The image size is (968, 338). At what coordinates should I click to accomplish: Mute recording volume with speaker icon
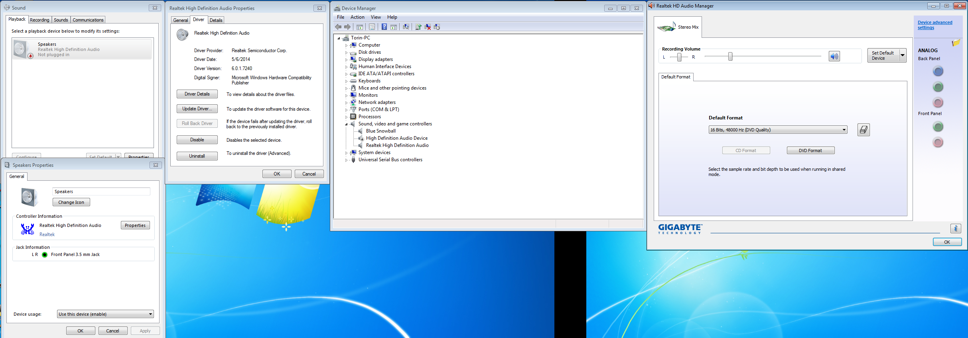coord(834,56)
